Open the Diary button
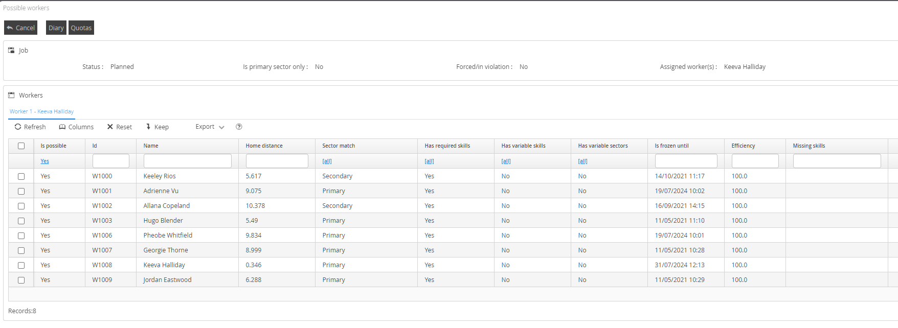The width and height of the screenshot is (898, 328). click(56, 28)
